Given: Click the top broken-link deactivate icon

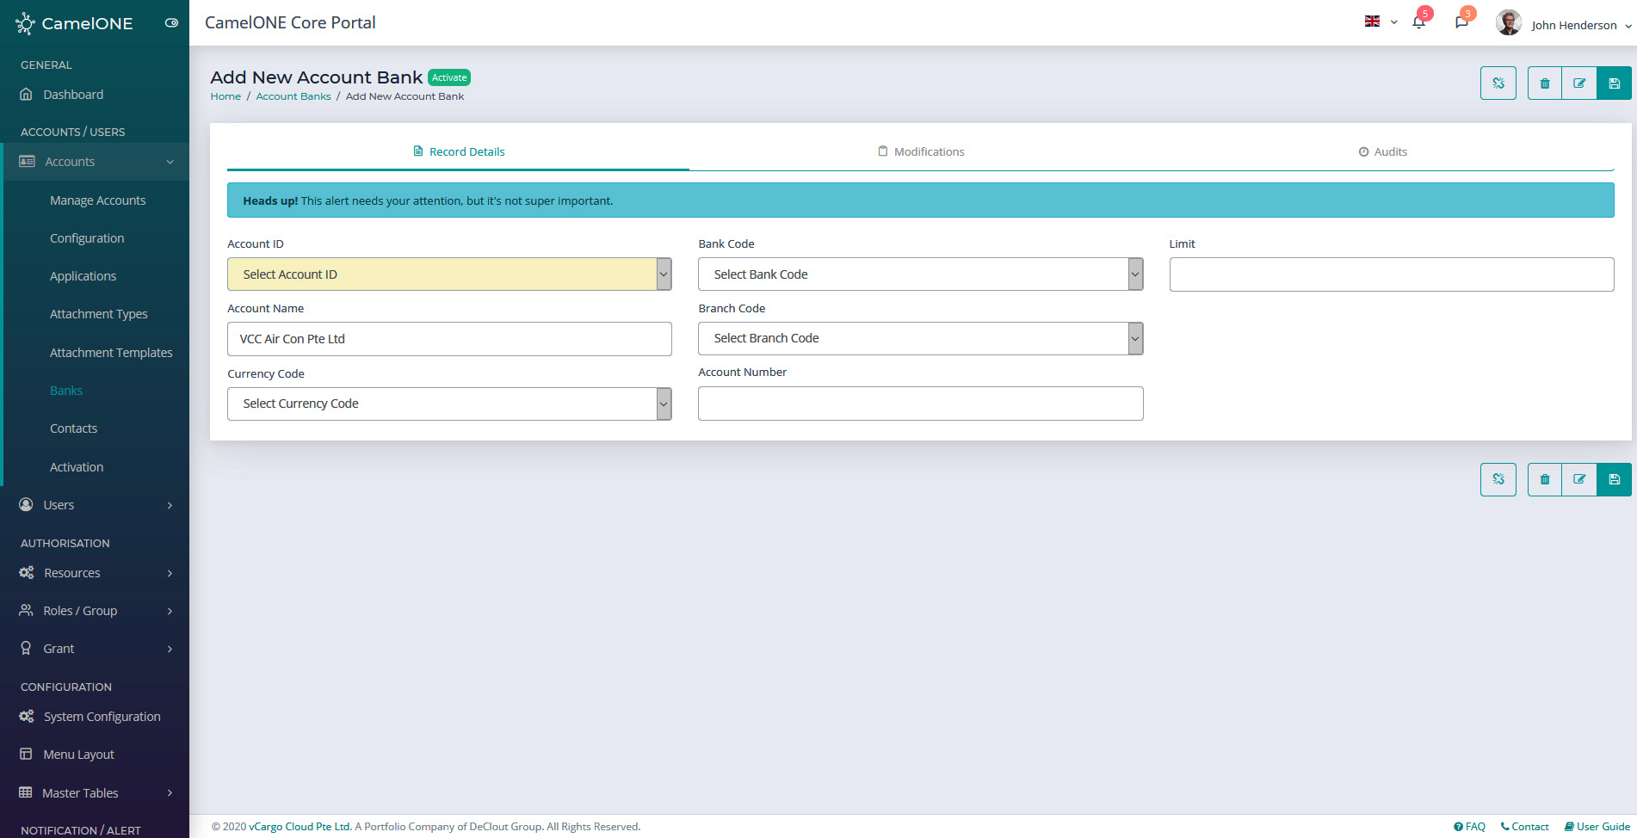Looking at the screenshot, I should click(1498, 83).
